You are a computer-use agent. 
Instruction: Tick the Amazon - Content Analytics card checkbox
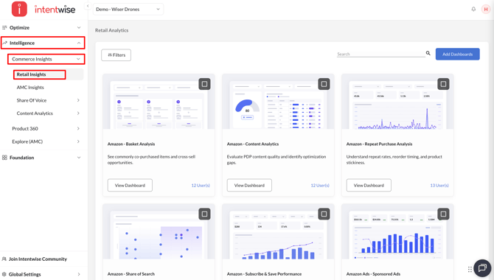[324, 84]
